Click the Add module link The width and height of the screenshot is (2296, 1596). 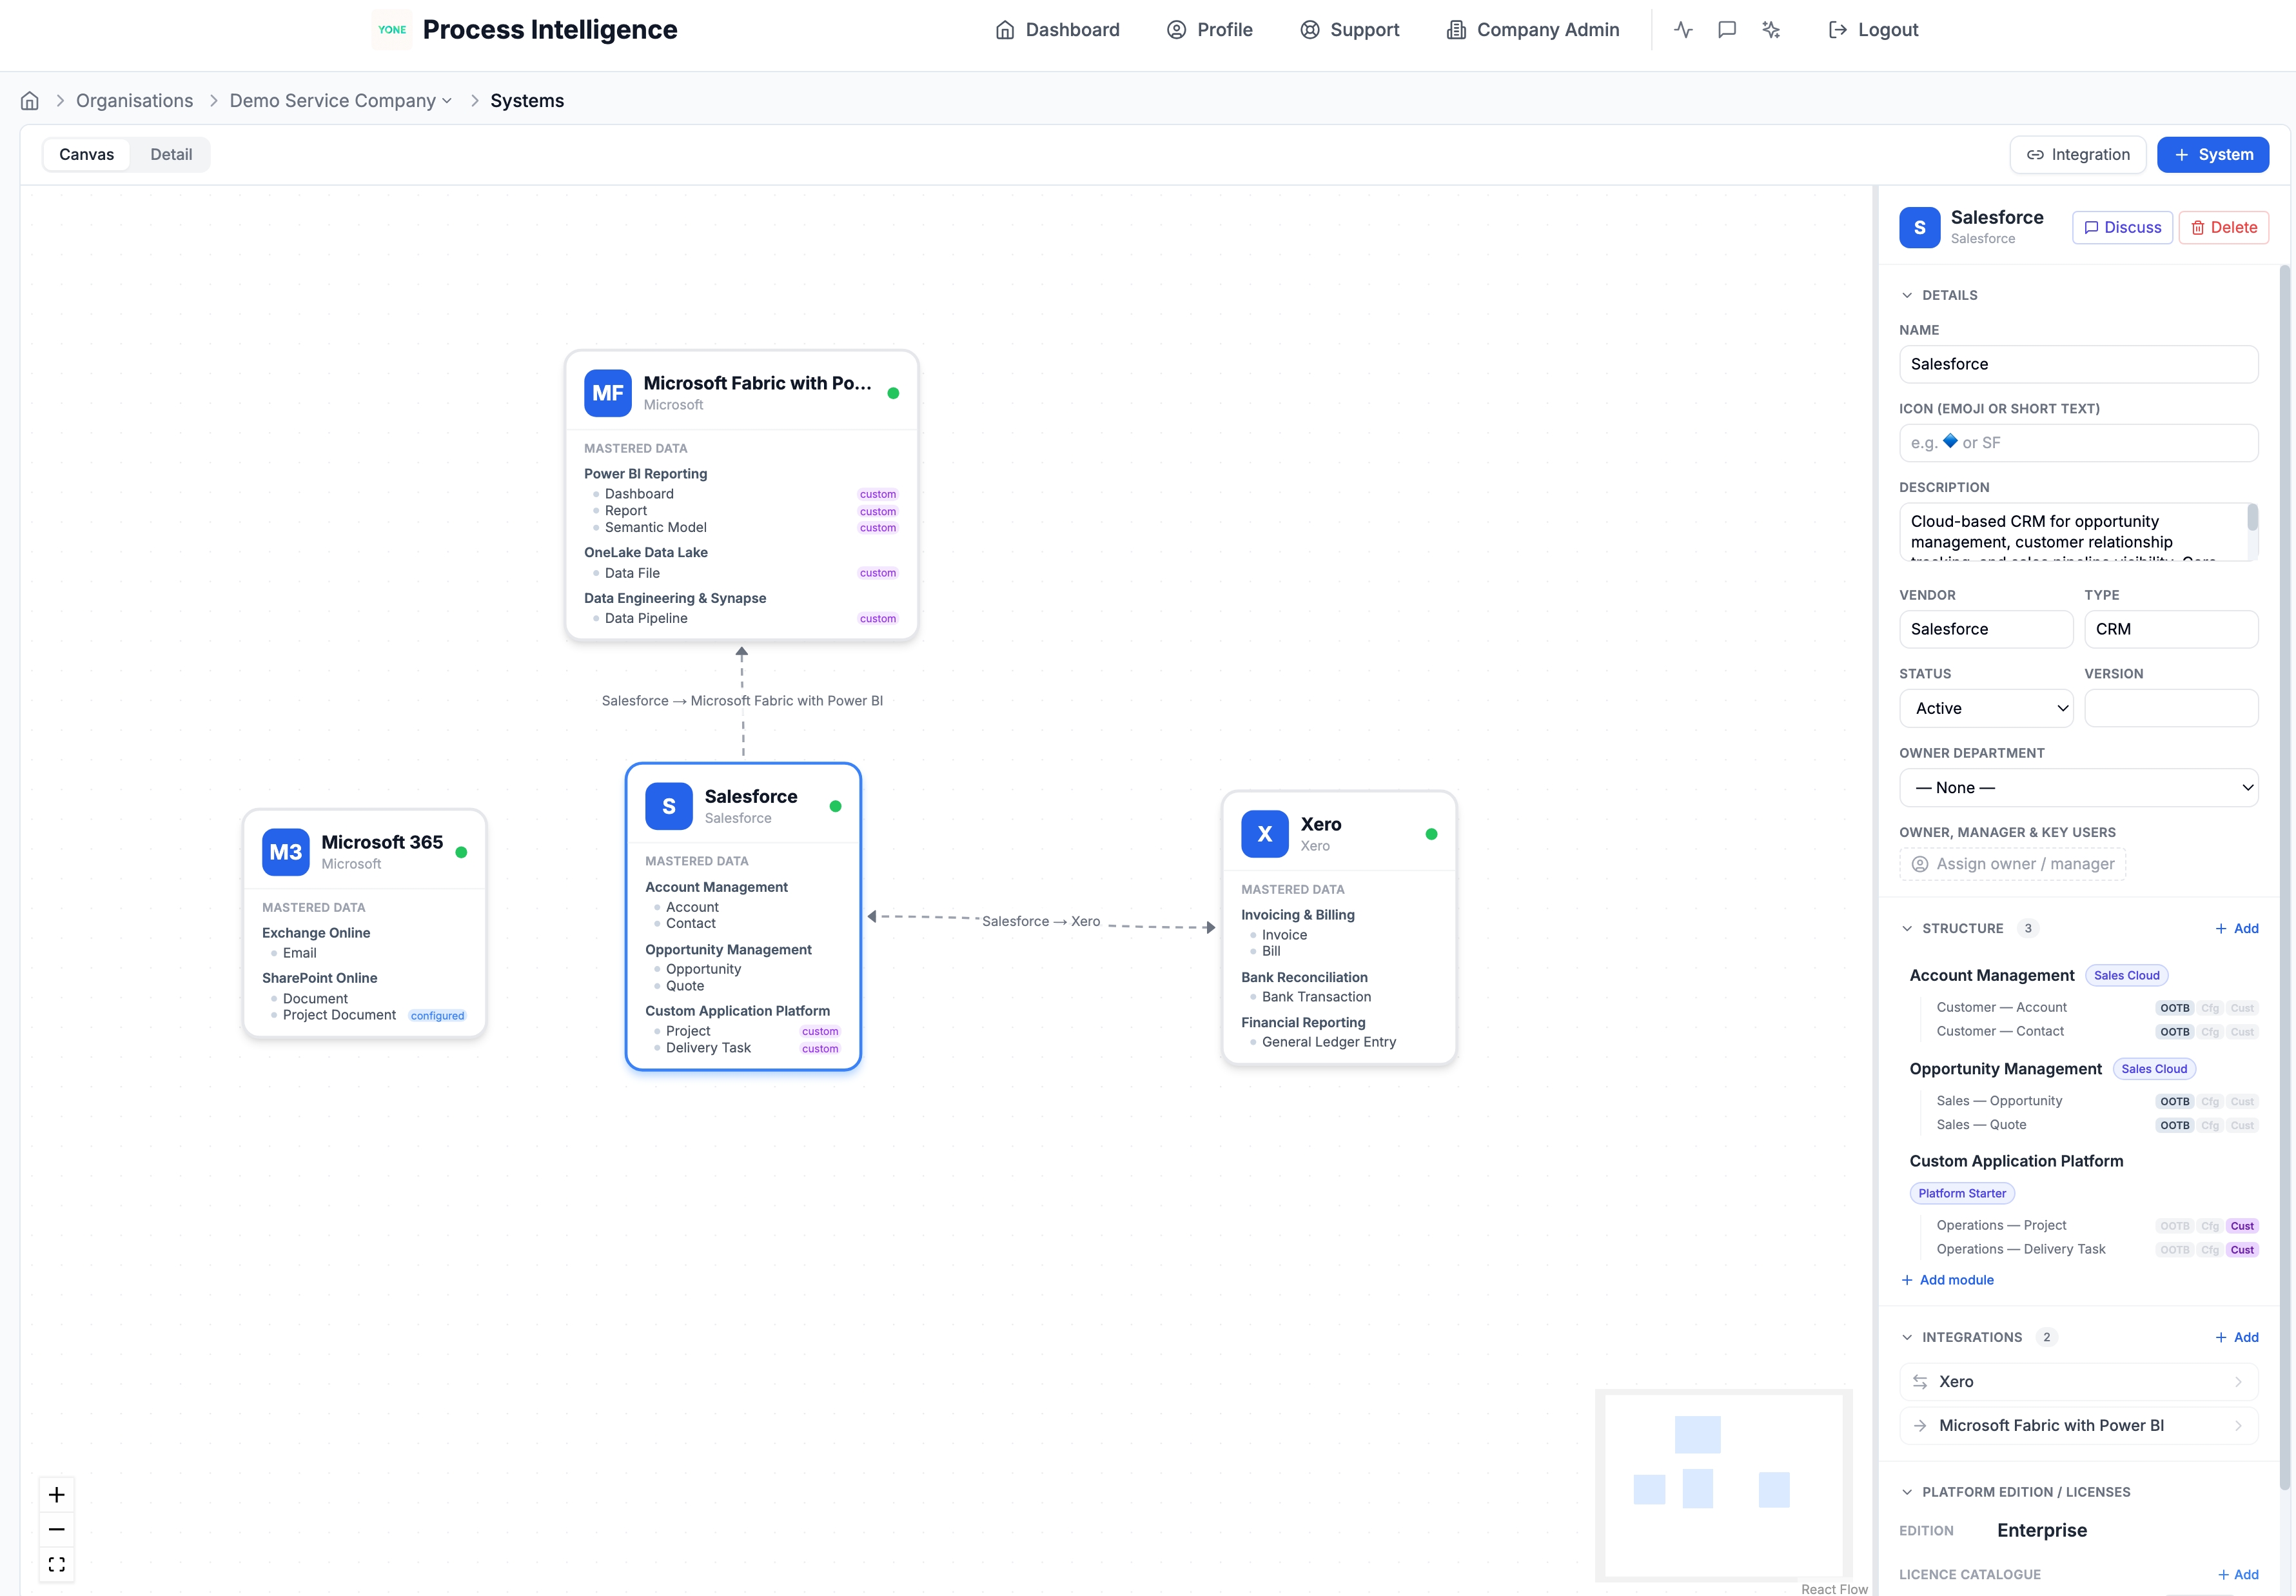click(1947, 1280)
